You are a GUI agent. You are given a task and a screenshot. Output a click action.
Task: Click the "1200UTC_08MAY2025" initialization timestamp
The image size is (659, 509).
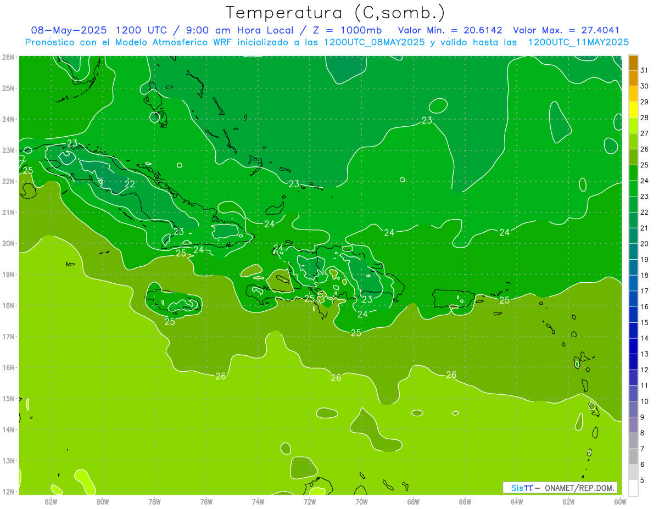(x=374, y=42)
